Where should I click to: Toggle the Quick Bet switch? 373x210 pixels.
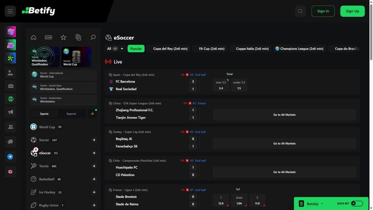(x=357, y=203)
